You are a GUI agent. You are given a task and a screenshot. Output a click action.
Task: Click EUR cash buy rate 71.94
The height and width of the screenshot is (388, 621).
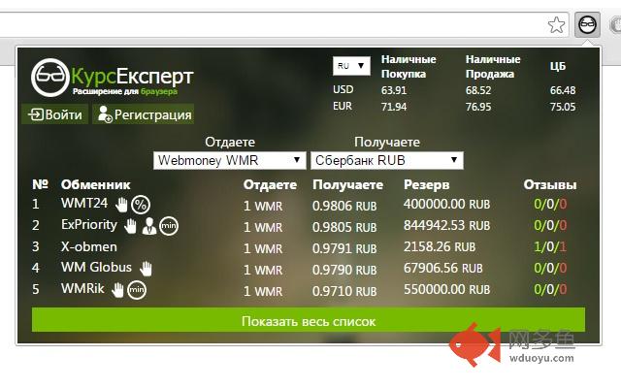[394, 107]
